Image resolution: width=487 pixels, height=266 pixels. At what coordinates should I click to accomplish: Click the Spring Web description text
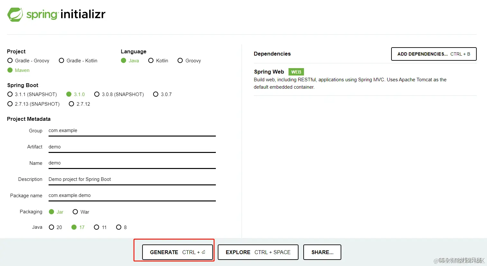point(350,83)
